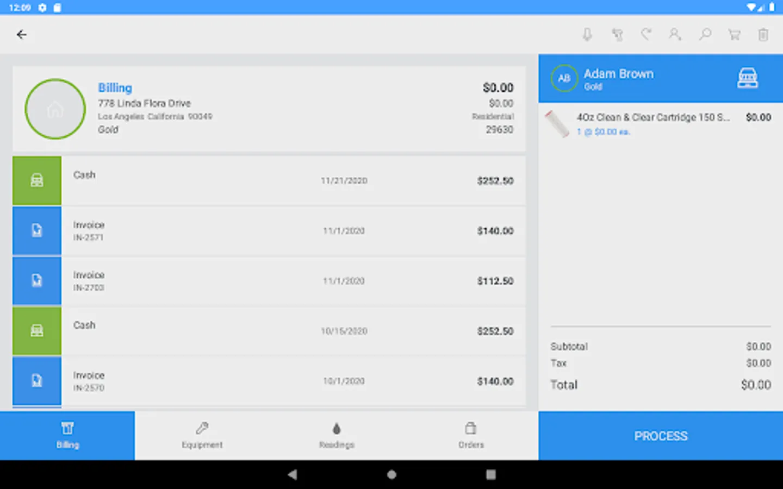
Task: Go back using the top-left arrow
Action: coord(22,35)
